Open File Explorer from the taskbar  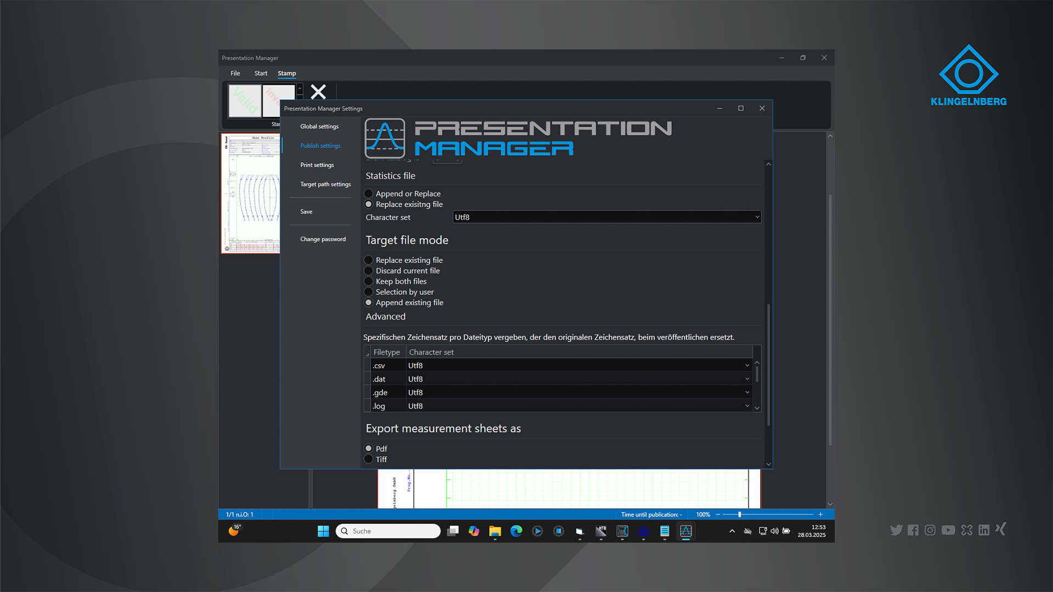pyautogui.click(x=495, y=531)
